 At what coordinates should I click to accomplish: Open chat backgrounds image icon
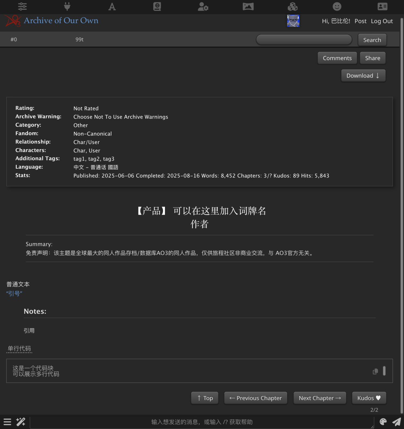pos(248,6)
